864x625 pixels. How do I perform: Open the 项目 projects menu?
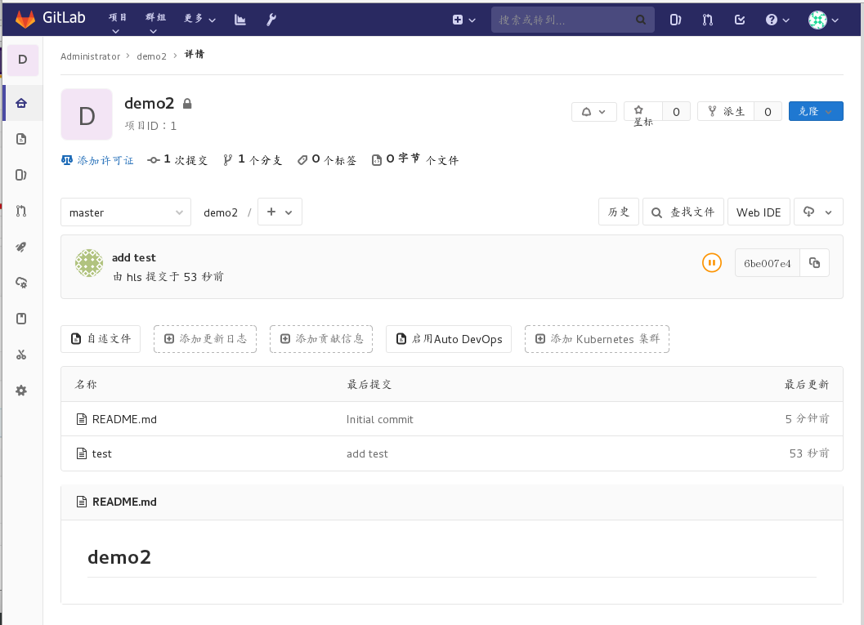coord(117,22)
